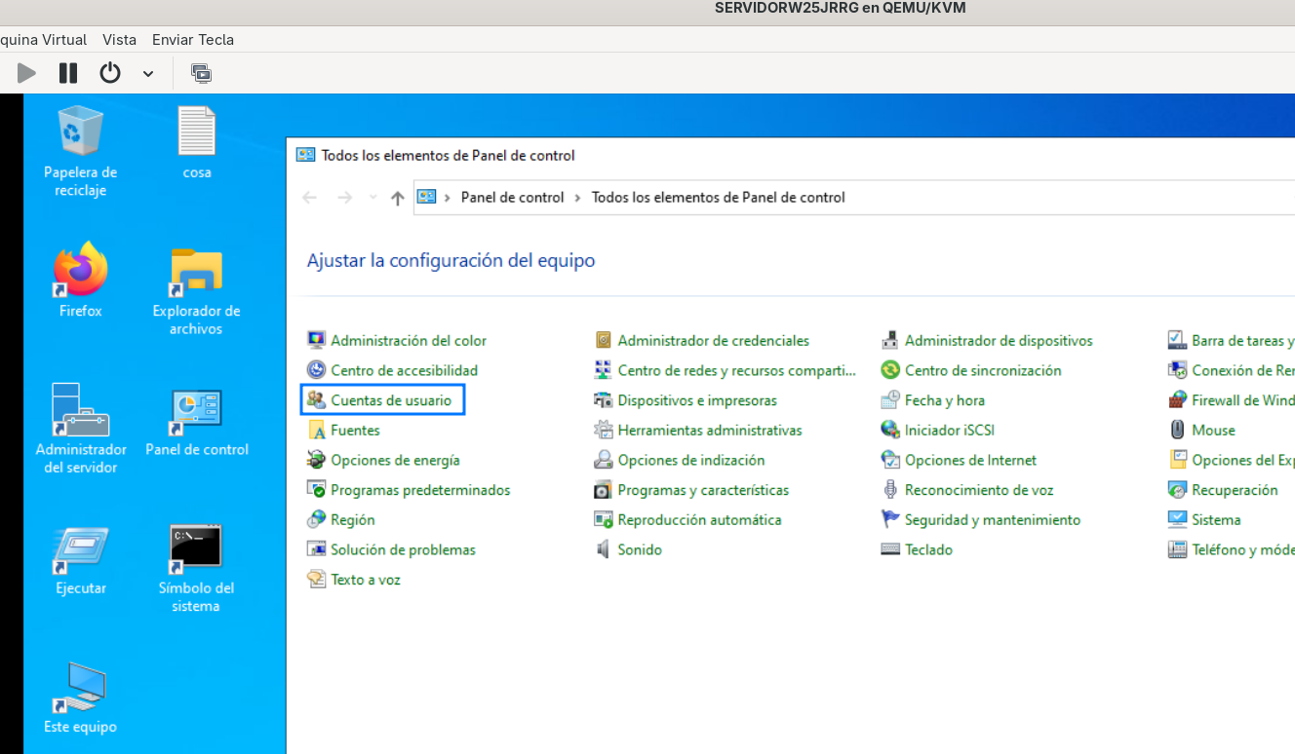Open the Solución de problemas icon
This screenshot has height=754, width=1295.
click(x=316, y=549)
